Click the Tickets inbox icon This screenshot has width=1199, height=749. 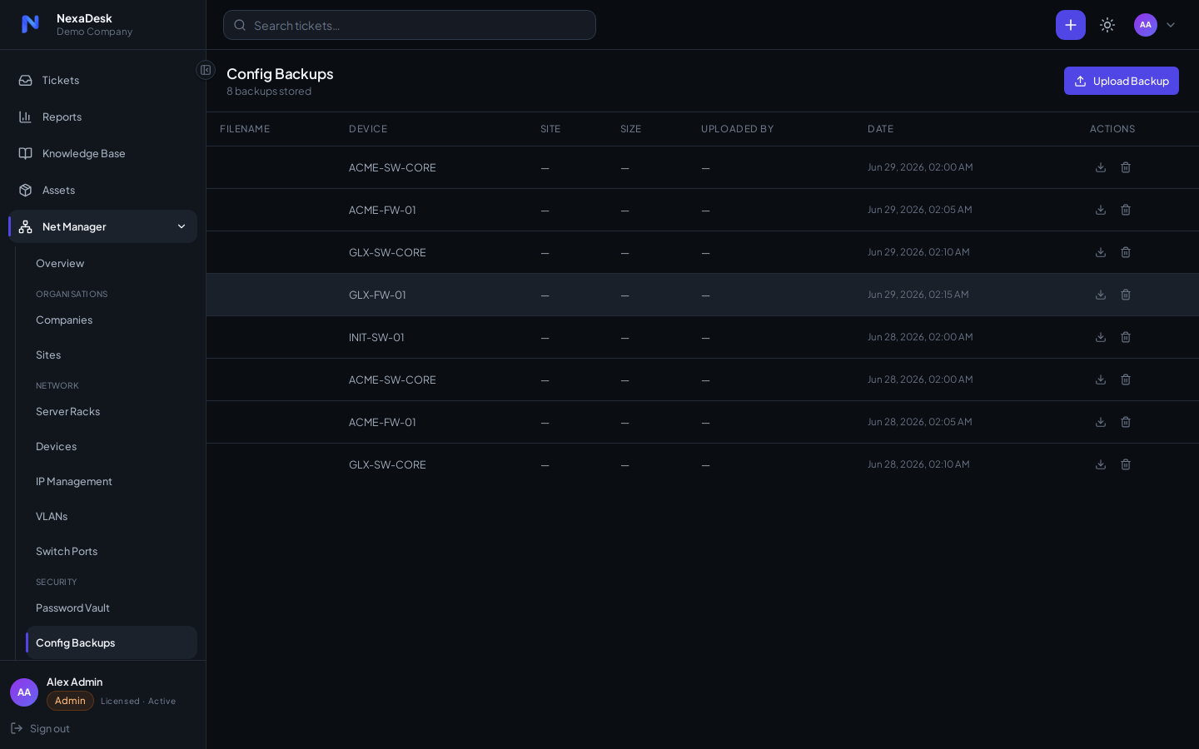click(x=26, y=80)
